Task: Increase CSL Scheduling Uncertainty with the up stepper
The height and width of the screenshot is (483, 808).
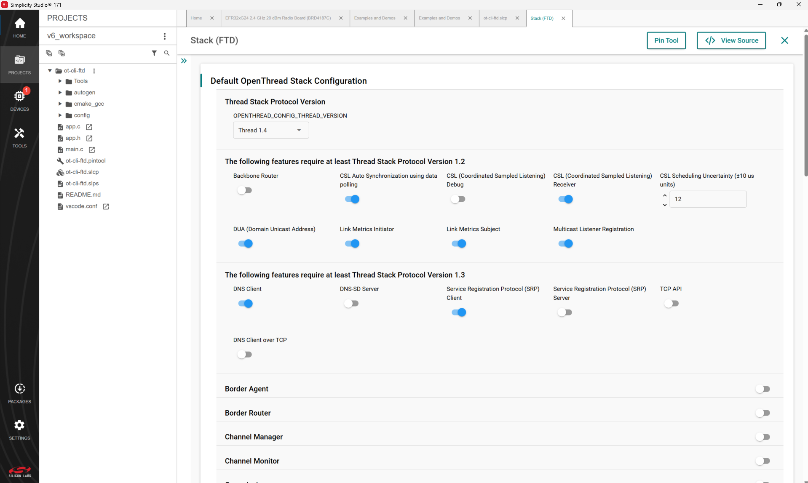Action: (665, 195)
